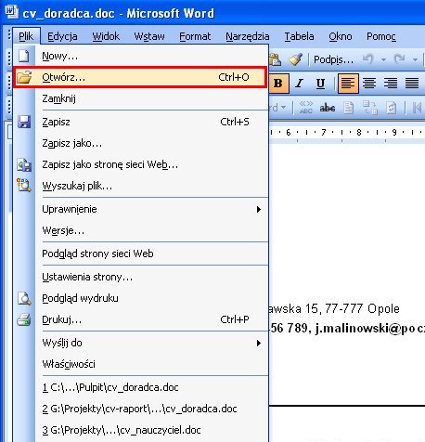Screen dimensions: 425x442
Task: Click the Redo arrow button
Action: click(x=399, y=58)
